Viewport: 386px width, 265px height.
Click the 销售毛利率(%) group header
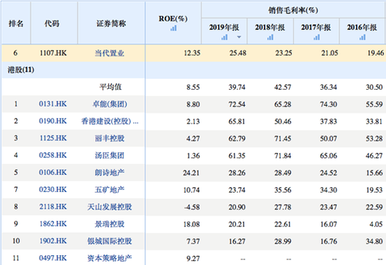[x=293, y=11]
